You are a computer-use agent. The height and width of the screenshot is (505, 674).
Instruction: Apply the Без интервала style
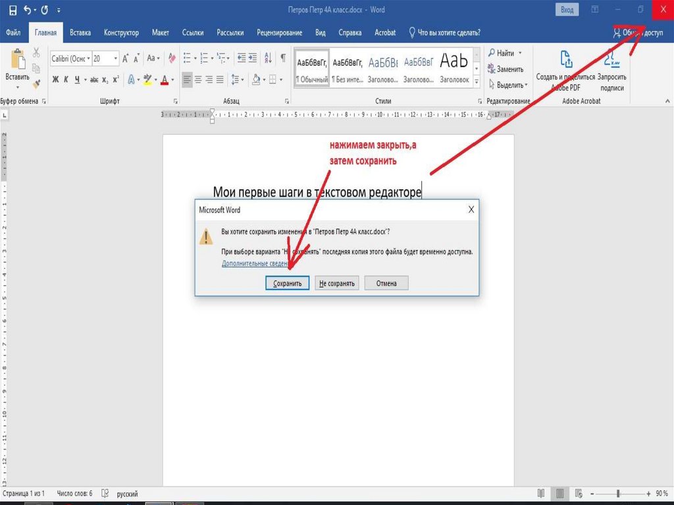348,68
